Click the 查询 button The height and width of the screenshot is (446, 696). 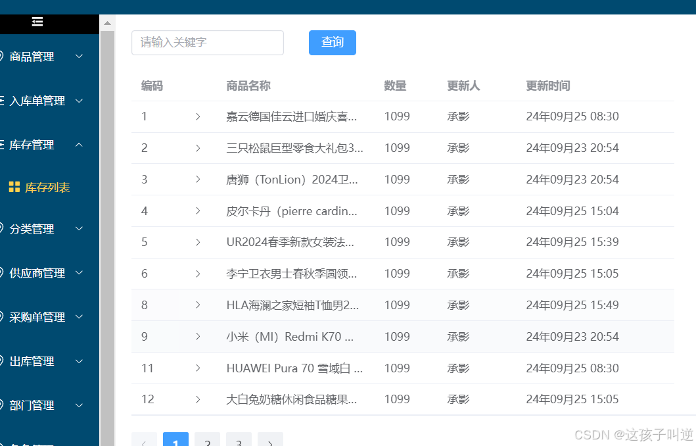333,43
